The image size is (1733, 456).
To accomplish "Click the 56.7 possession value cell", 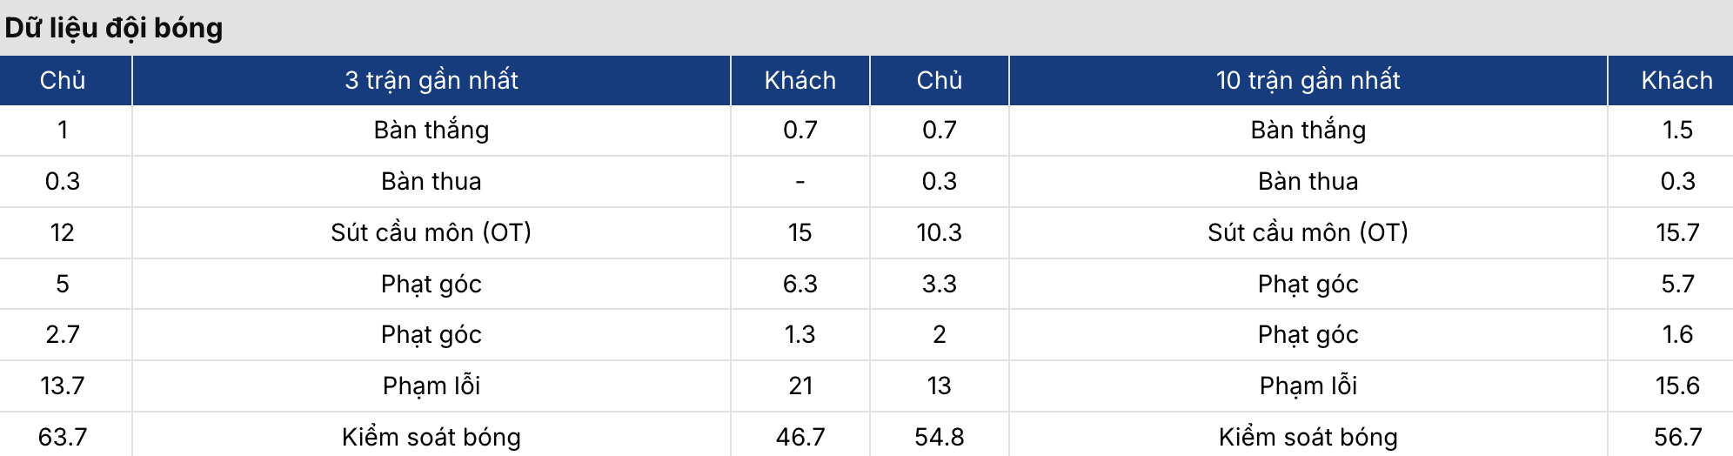I will coord(1676,437).
